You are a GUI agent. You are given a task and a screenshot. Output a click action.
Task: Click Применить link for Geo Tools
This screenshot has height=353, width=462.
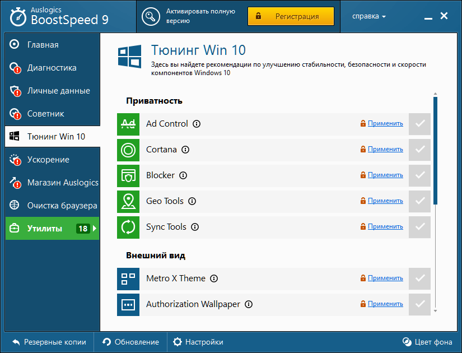[385, 201]
